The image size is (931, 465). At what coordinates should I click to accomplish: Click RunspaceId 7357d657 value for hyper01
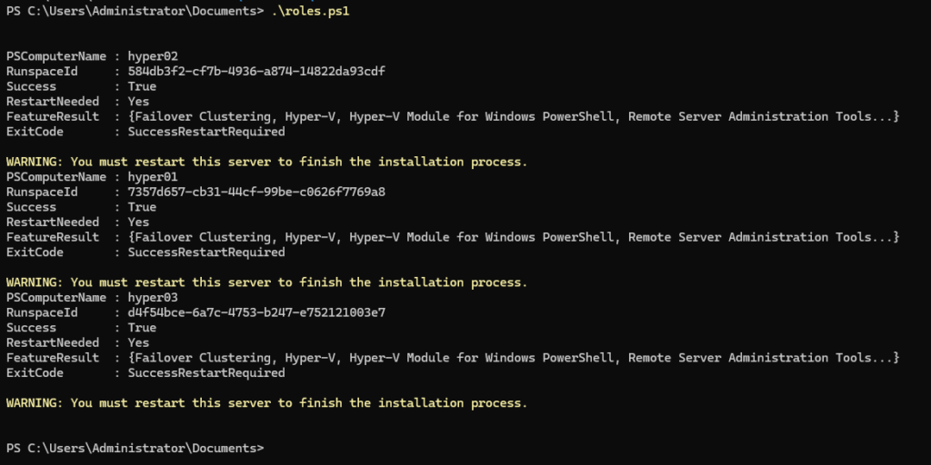256,192
